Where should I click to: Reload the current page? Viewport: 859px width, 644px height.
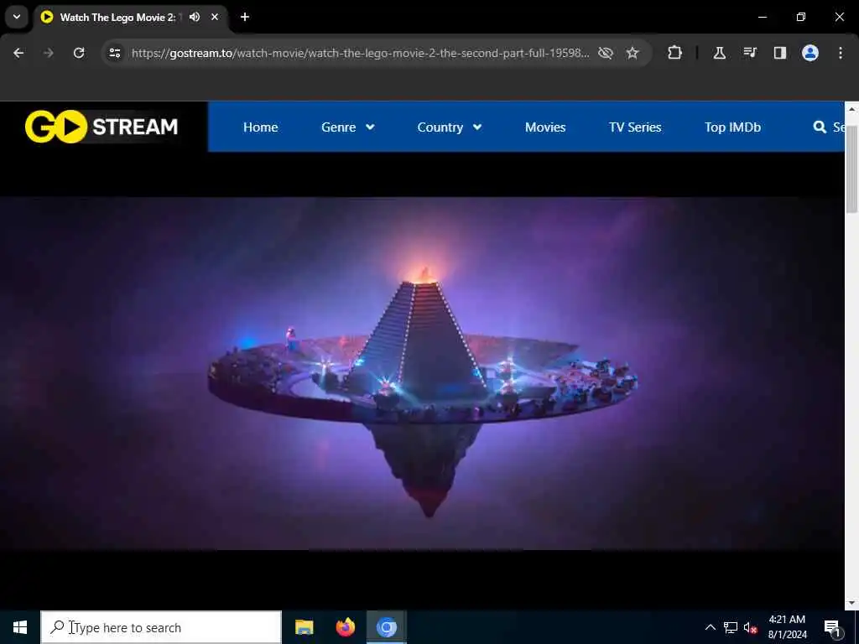pos(79,53)
